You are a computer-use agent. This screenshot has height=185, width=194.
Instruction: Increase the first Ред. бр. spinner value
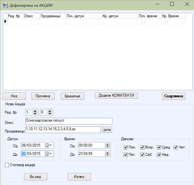pyautogui.click(x=35, y=111)
